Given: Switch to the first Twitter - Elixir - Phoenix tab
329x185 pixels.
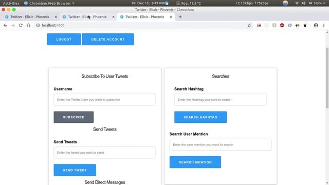Looking at the screenshot, I should tap(30, 17).
